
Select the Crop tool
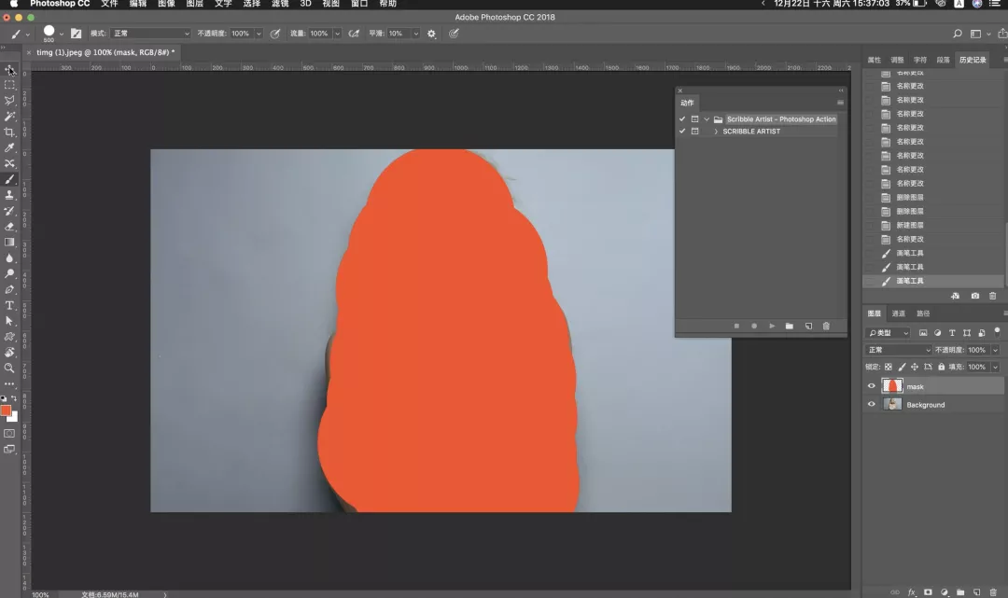[9, 132]
